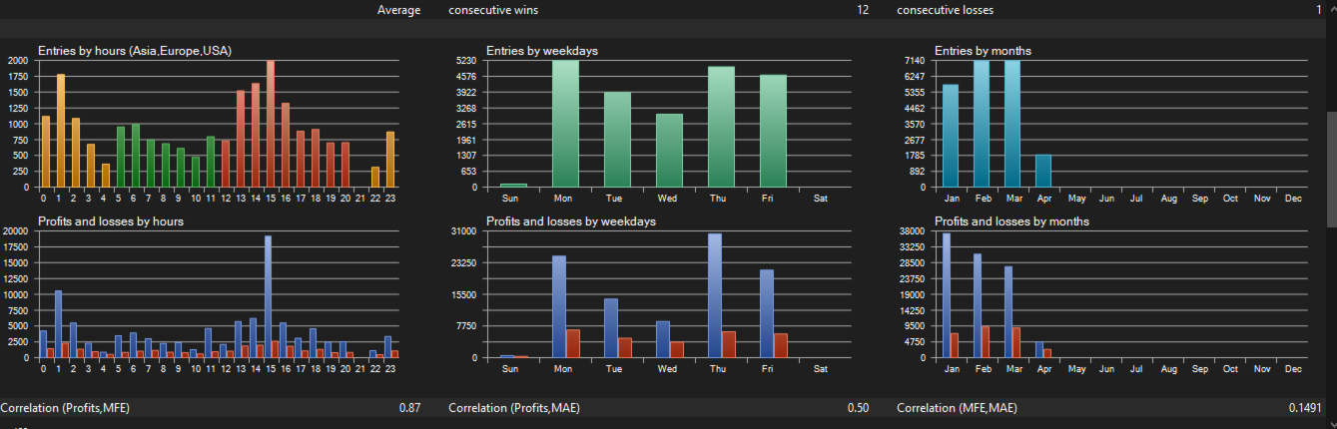The width and height of the screenshot is (1337, 429).
Task: Click the Mar blue profit bar by months
Action: tap(1008, 311)
